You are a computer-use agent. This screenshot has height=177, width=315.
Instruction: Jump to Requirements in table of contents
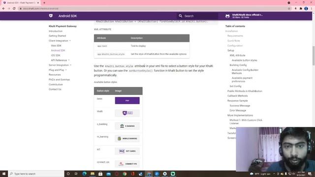(x=235, y=36)
